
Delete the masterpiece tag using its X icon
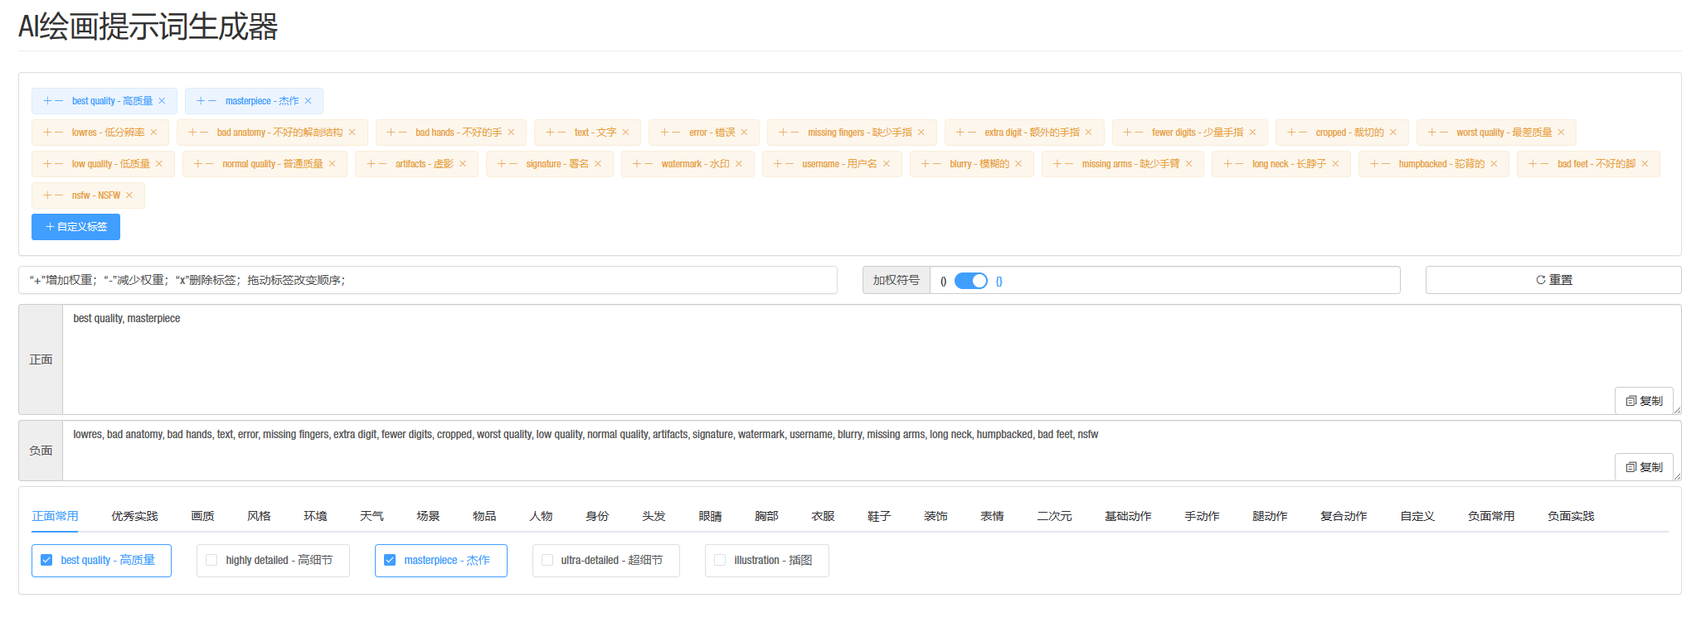(x=308, y=101)
